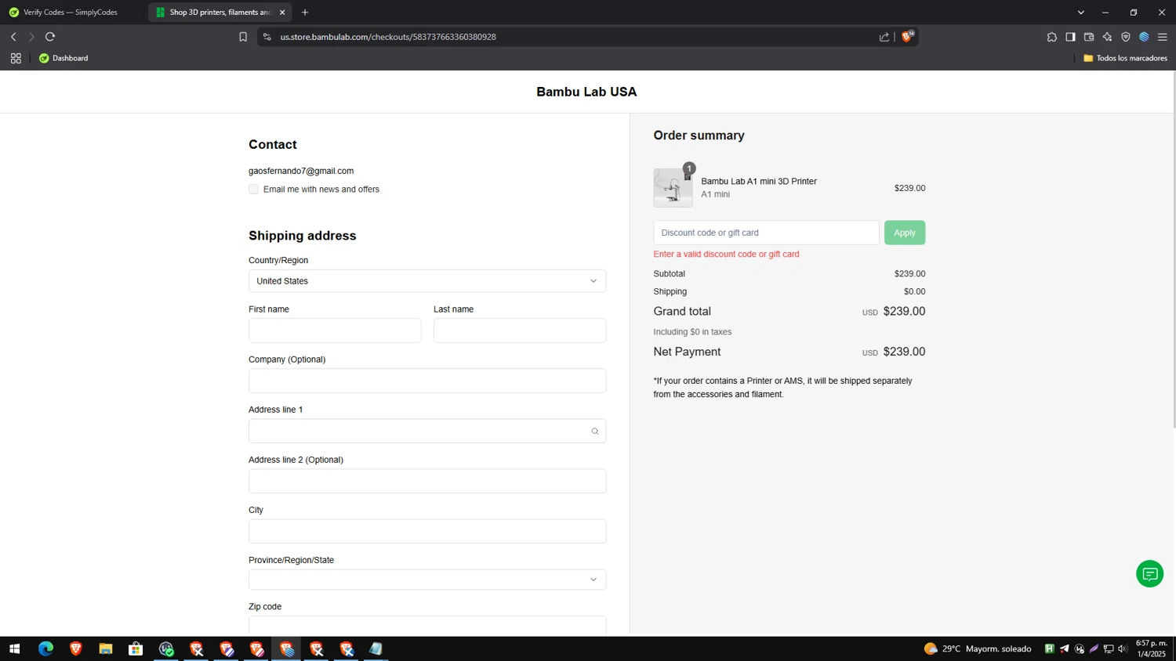Open the tab groups grid icon in bookmarks bar

pyautogui.click(x=16, y=58)
